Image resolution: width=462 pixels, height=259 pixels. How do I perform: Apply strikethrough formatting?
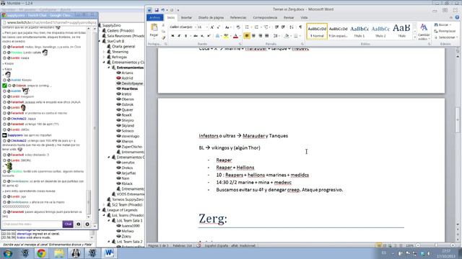tap(196, 36)
